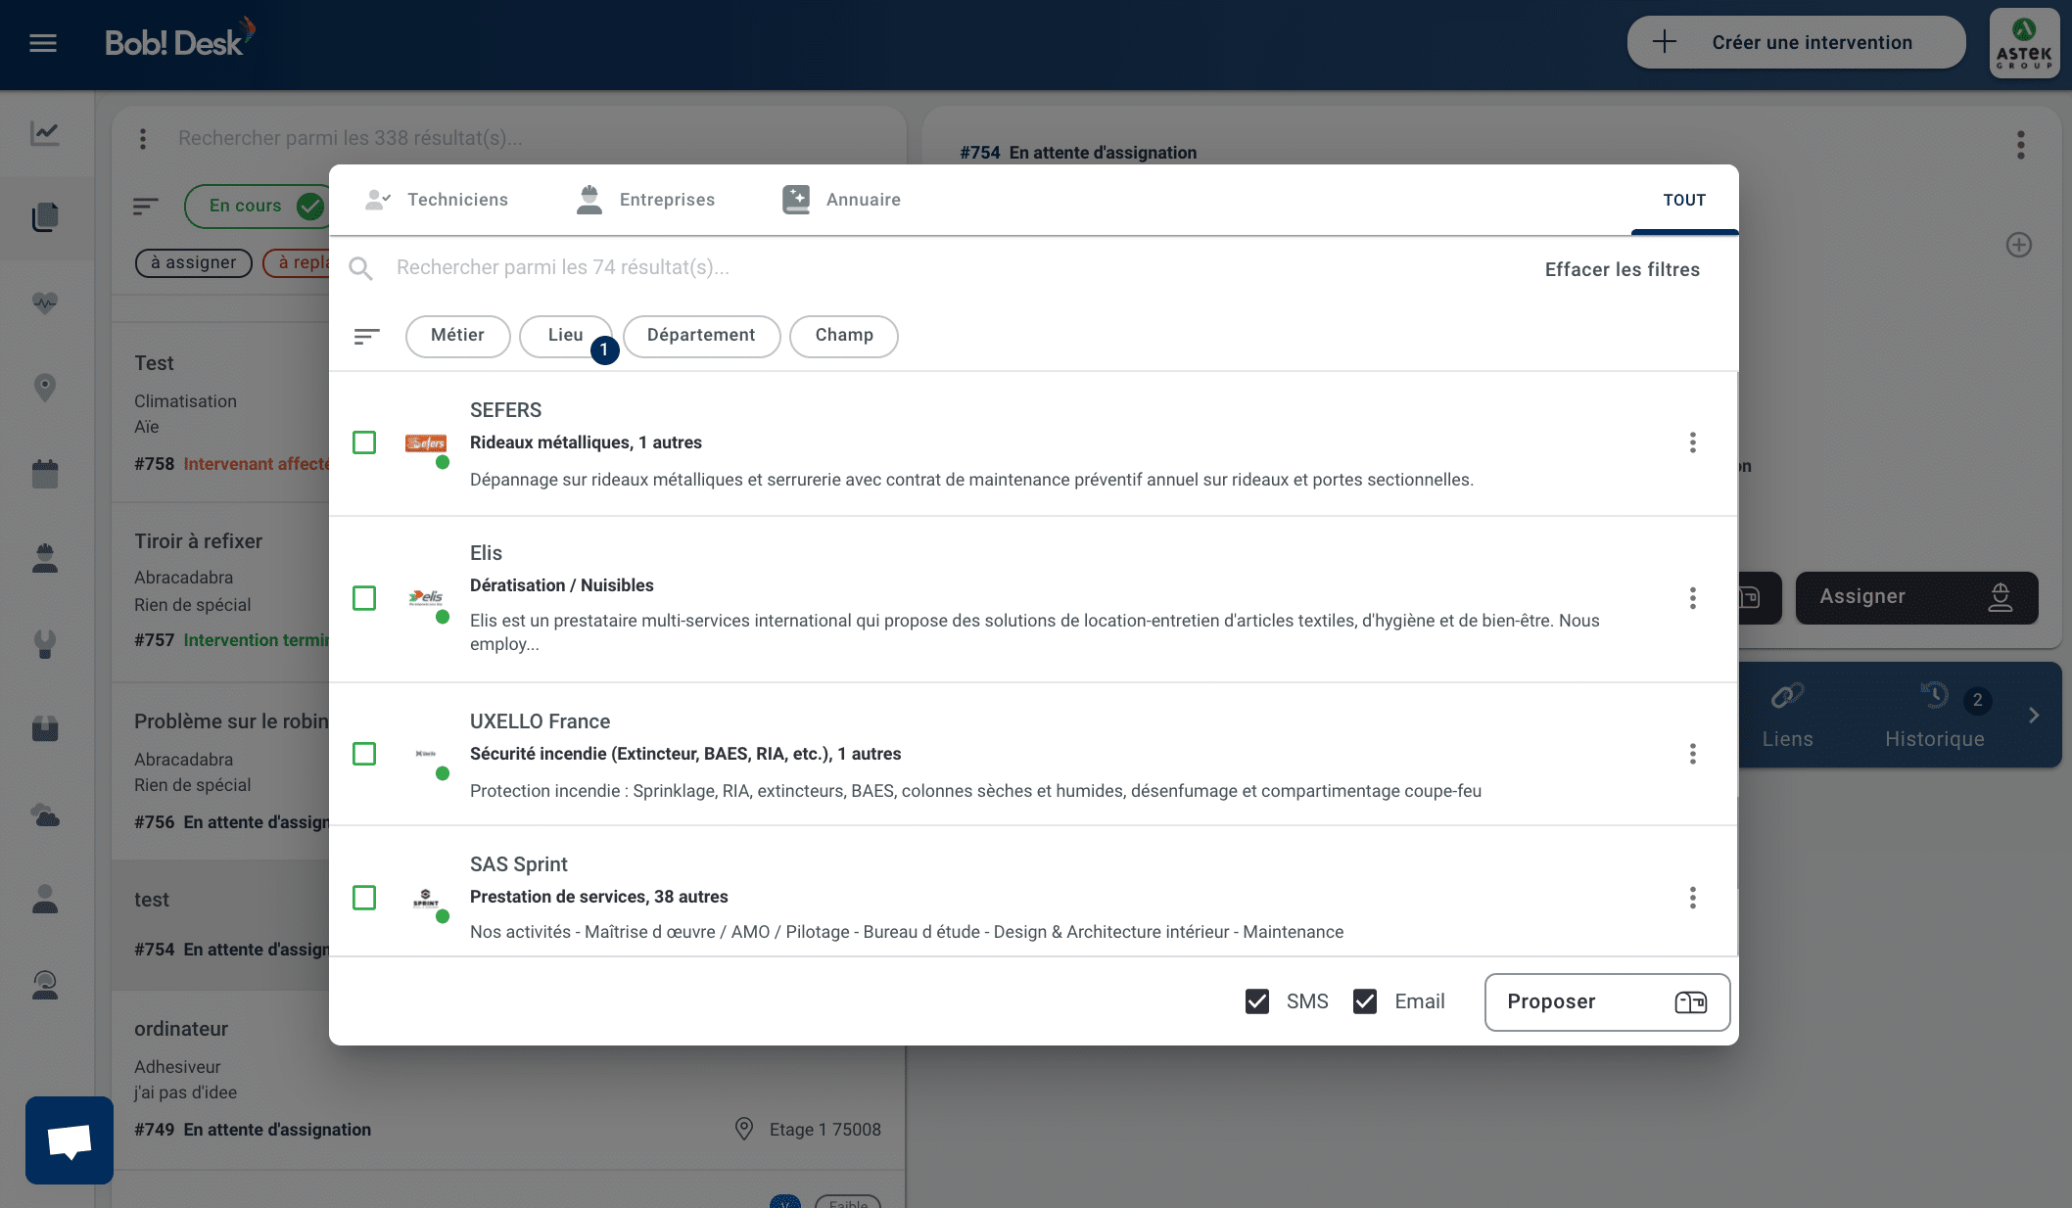2072x1208 pixels.
Task: Click the Bob! Desk logo
Action: [180, 39]
